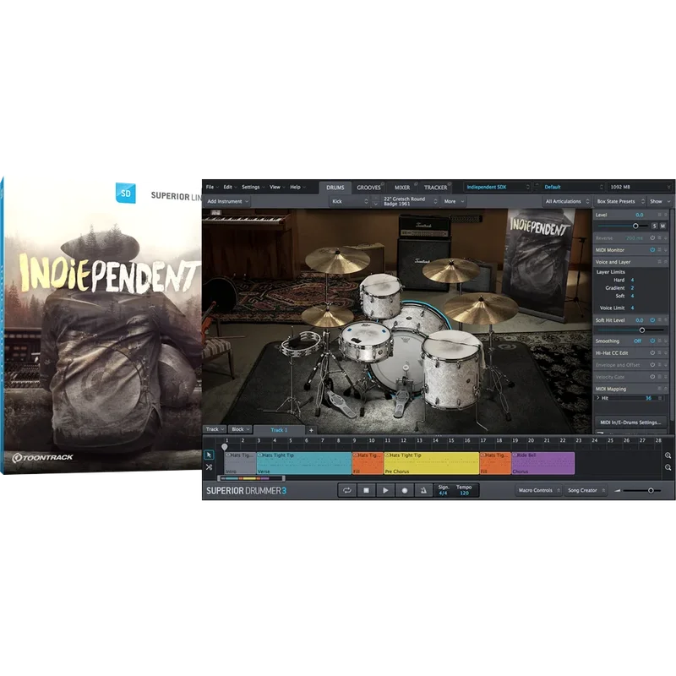The image size is (676, 676).
Task: Switch to the MIXER tab
Action: coord(402,188)
